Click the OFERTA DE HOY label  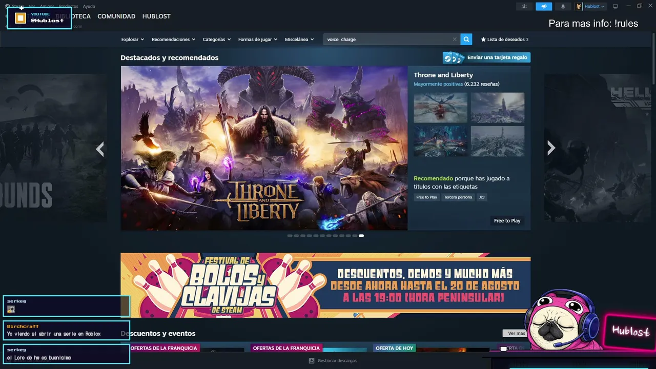pyautogui.click(x=394, y=348)
